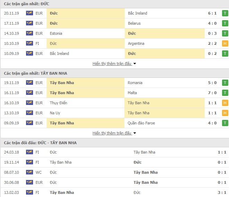The width and height of the screenshot is (229, 197).
Task: Select 'Các trận gần nhất: ĐỨC' section header
Action: point(29,4)
